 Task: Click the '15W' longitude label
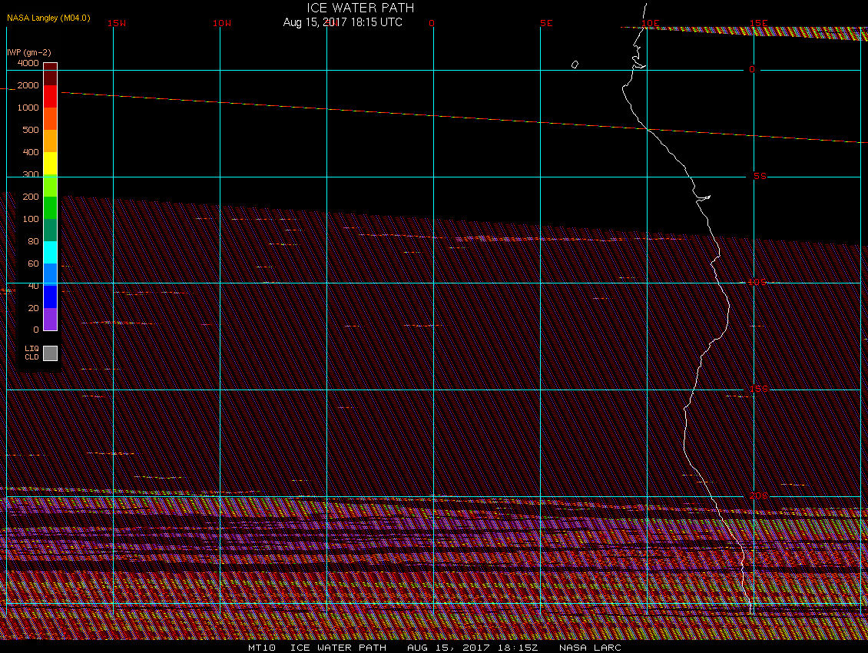[x=117, y=23]
